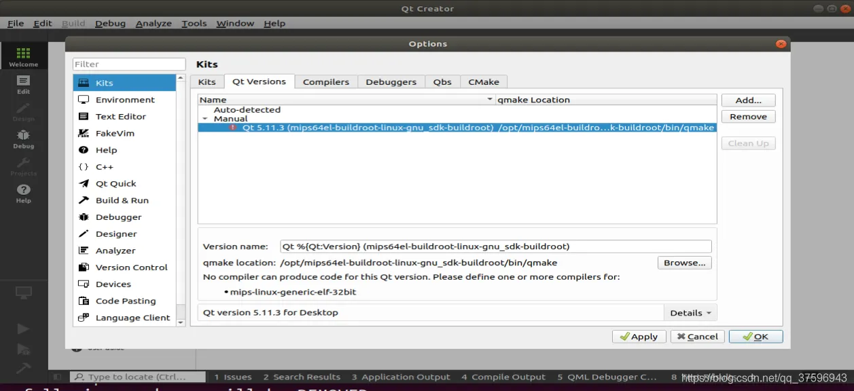Select C++ options category

124,167
